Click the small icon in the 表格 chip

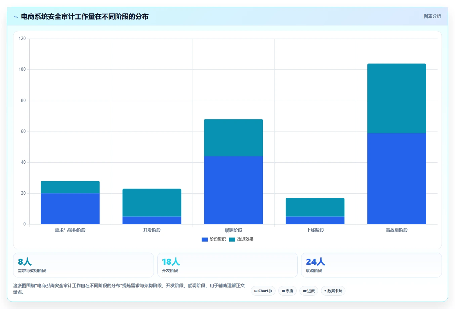[x=283, y=291]
